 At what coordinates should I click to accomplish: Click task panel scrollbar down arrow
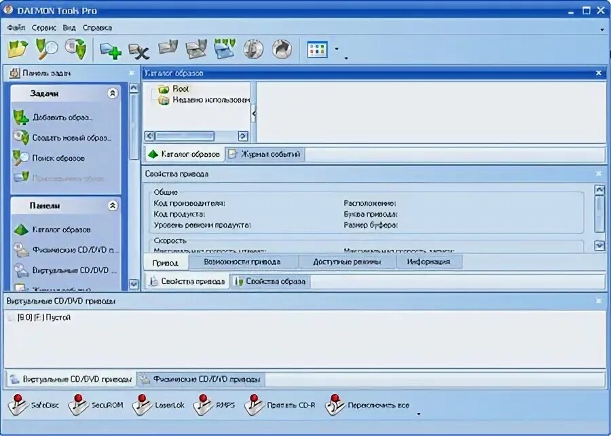(134, 285)
